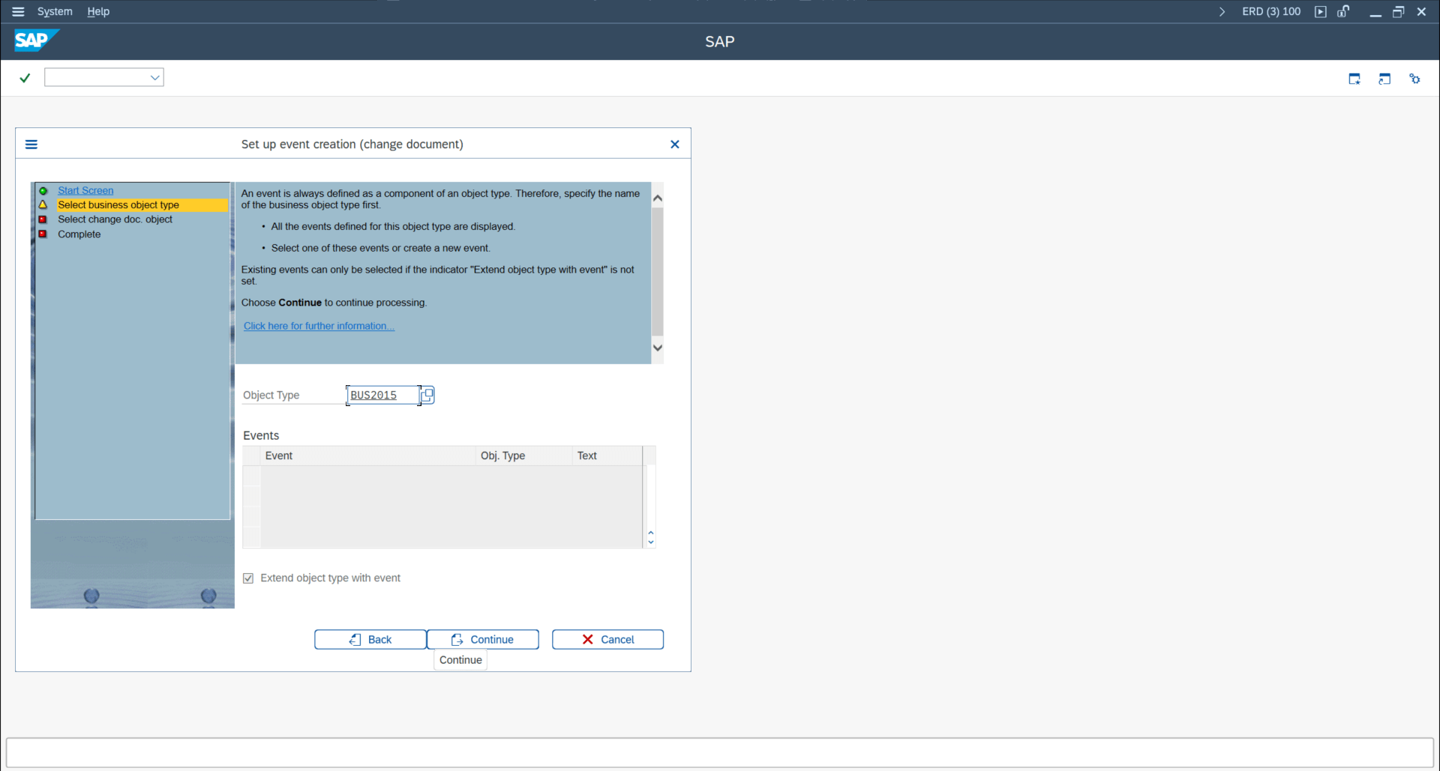
Task: Open the dialog hamburger menu
Action: [31, 144]
